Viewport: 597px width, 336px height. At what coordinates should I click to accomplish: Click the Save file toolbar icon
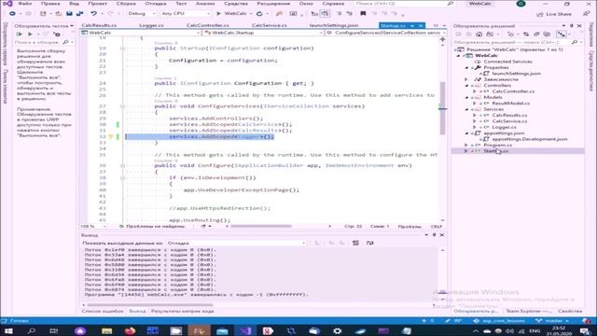(x=69, y=14)
